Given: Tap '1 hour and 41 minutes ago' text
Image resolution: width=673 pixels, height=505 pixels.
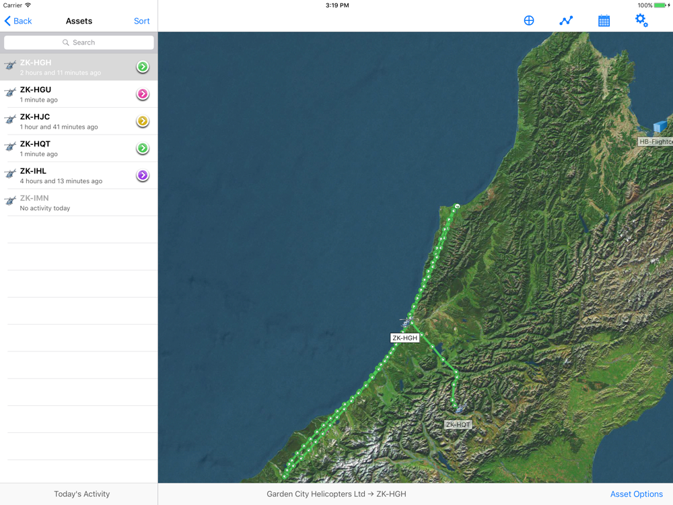Looking at the screenshot, I should click(59, 127).
